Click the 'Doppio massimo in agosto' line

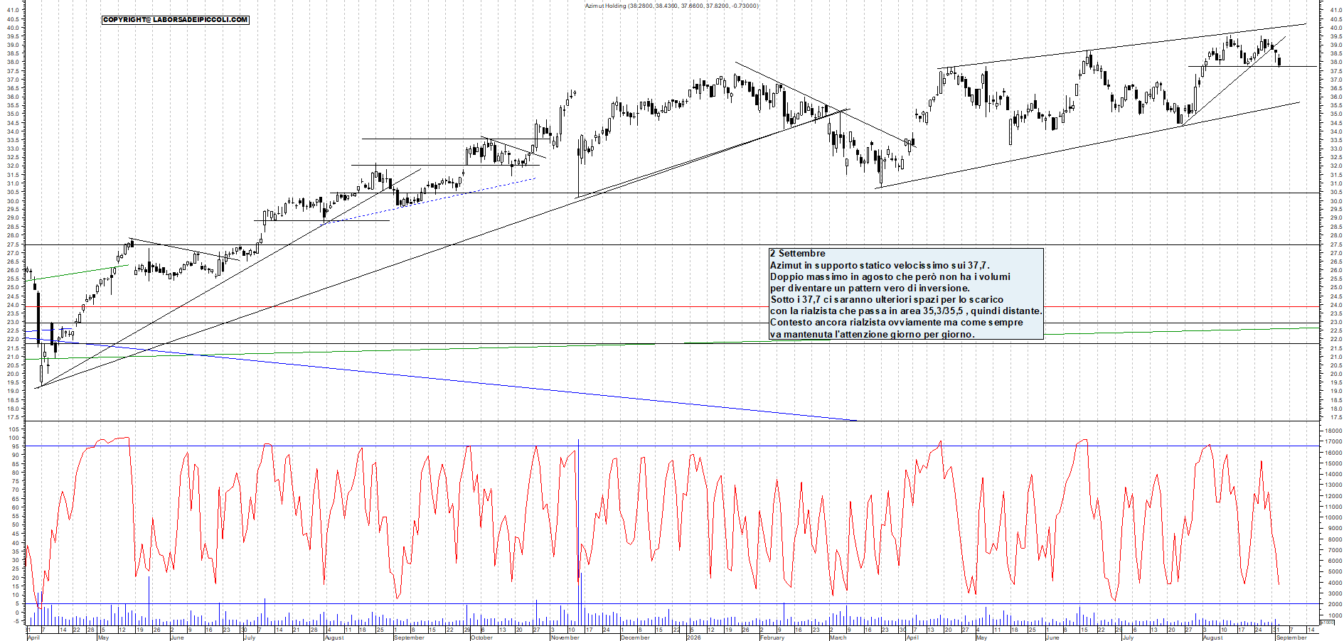point(890,276)
